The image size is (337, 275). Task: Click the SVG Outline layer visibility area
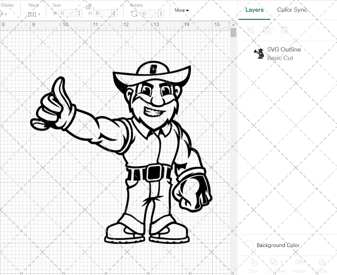pos(259,54)
